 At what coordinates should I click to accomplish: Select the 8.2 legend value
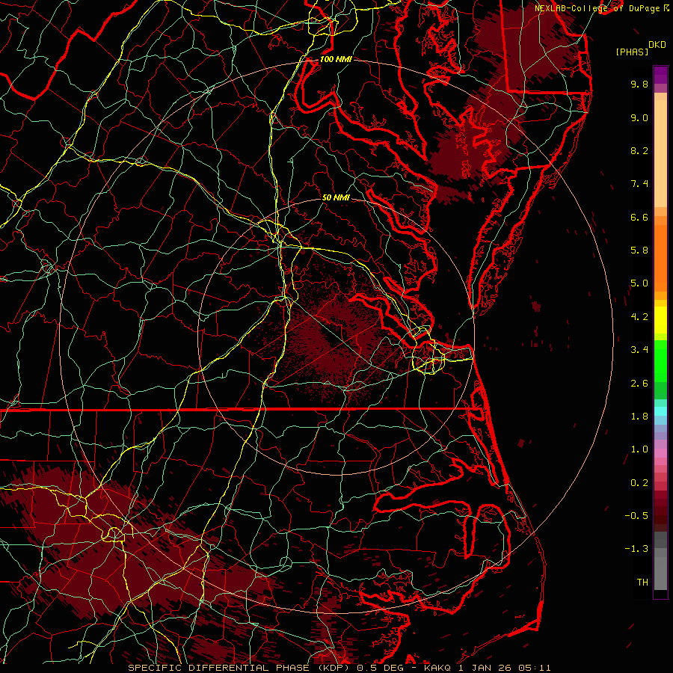(639, 150)
